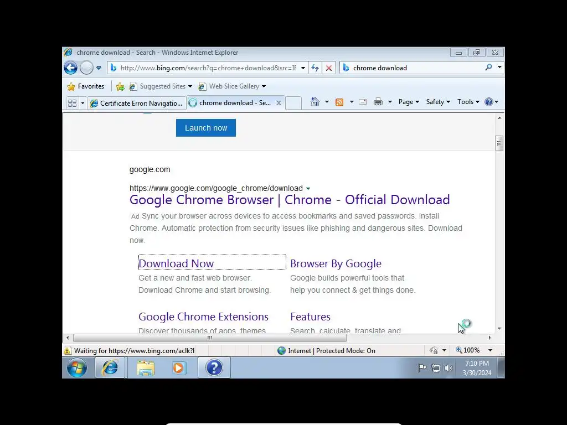Open Google Chrome Extensions link
Image resolution: width=567 pixels, height=425 pixels.
[x=203, y=317]
